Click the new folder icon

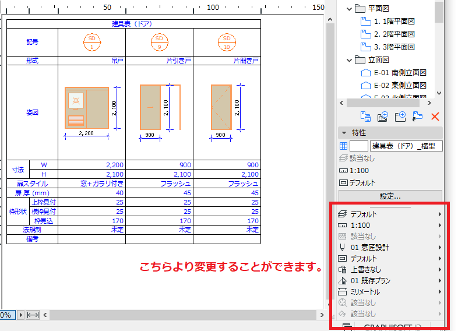coord(400,117)
